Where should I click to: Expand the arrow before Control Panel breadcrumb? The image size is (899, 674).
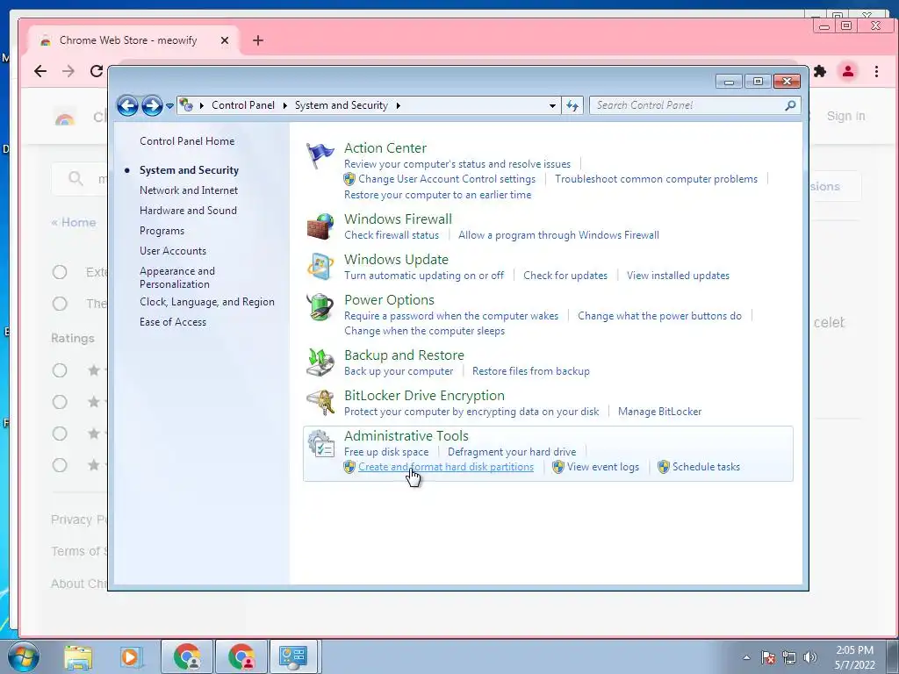click(202, 105)
